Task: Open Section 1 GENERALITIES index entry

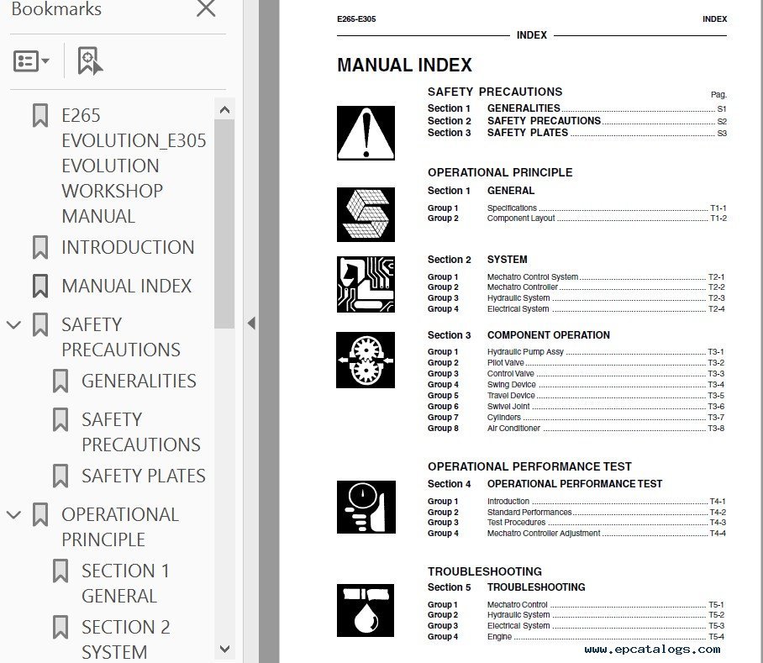Action: pos(577,108)
